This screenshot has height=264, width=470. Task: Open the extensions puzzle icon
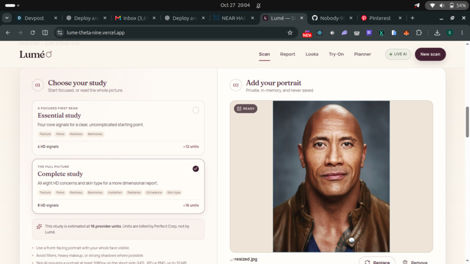click(x=419, y=33)
